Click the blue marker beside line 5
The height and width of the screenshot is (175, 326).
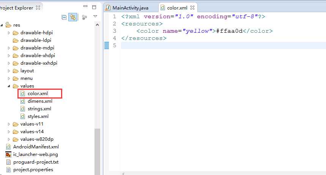click(x=107, y=45)
